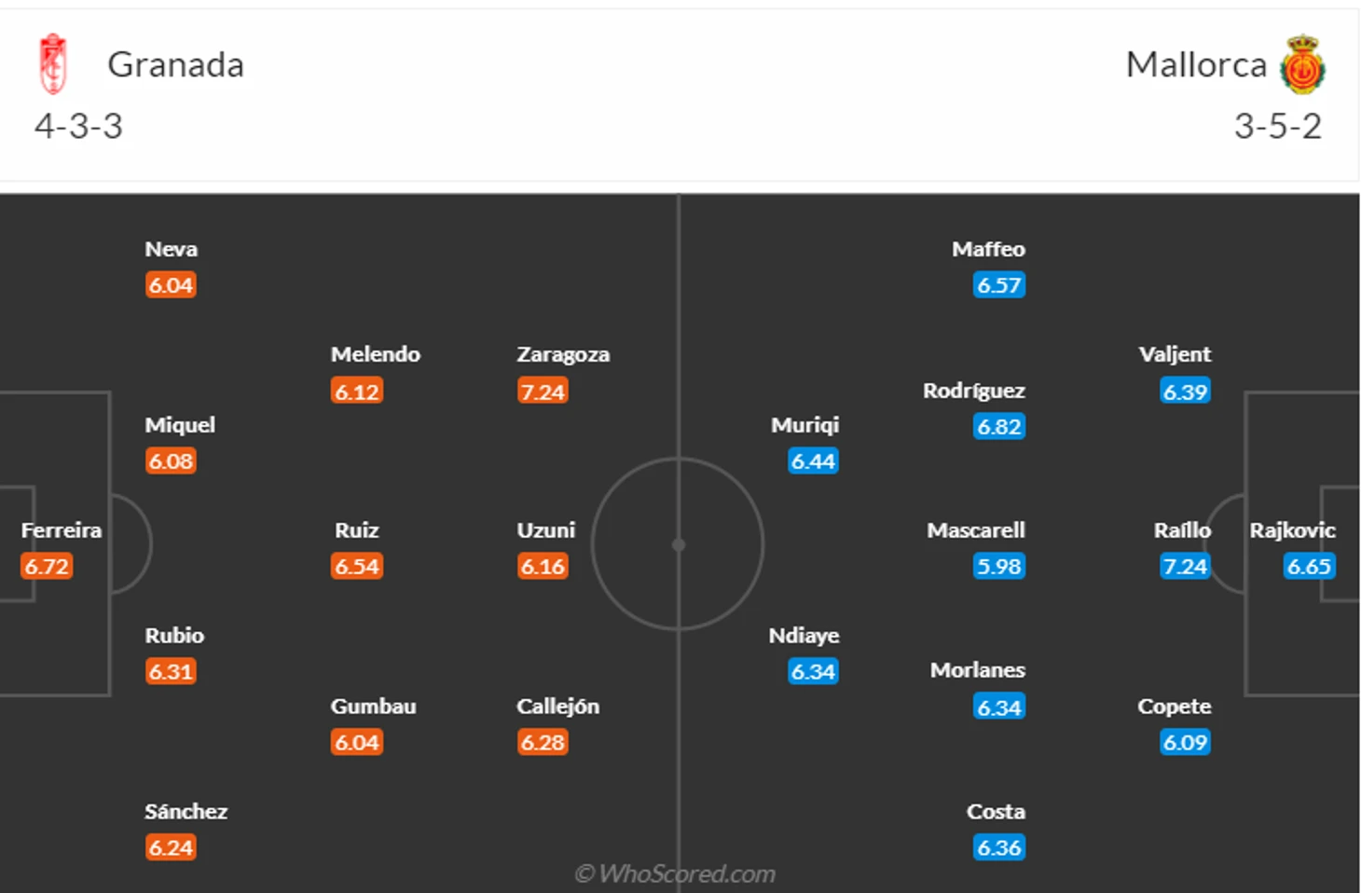Select player Neva in Granada's defence
1361x893 pixels.
[171, 249]
